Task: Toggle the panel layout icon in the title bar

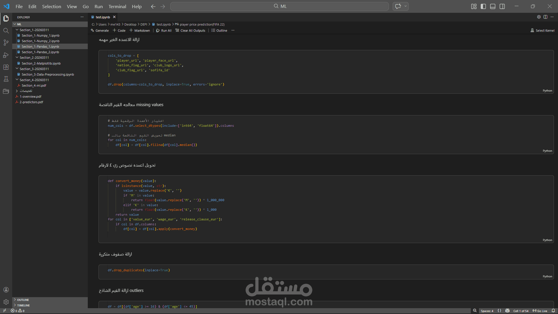Action: 493,6
